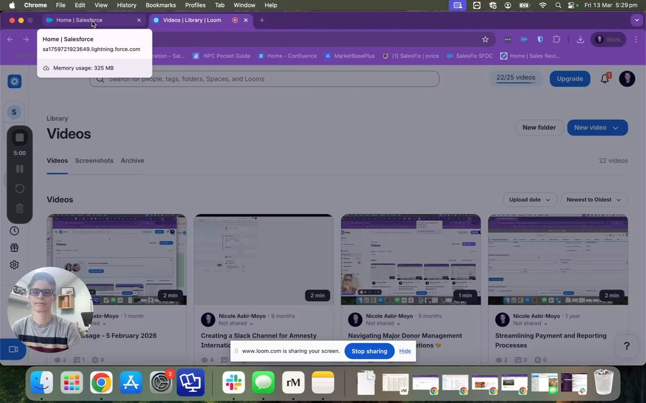Open Home - Confluence bookmark
Viewport: 646px width, 403px height.
288,56
